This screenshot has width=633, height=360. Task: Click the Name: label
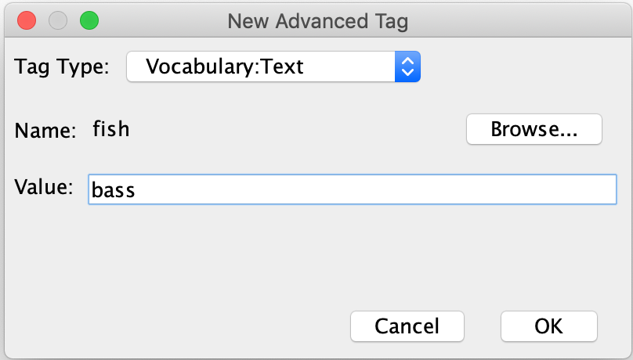coord(45,130)
